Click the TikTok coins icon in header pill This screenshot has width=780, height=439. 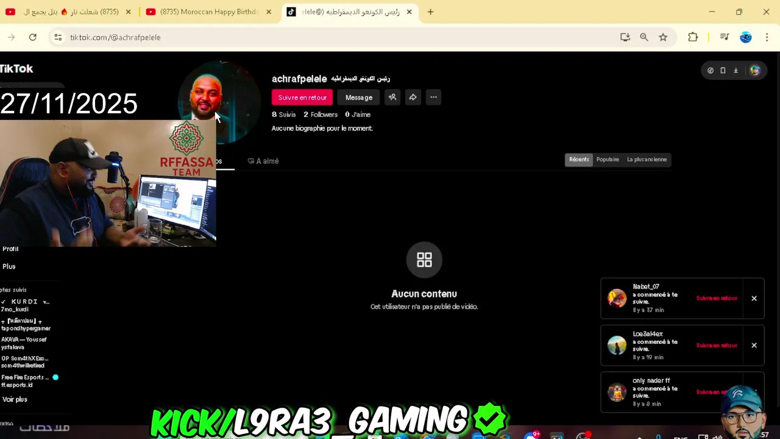tap(711, 71)
